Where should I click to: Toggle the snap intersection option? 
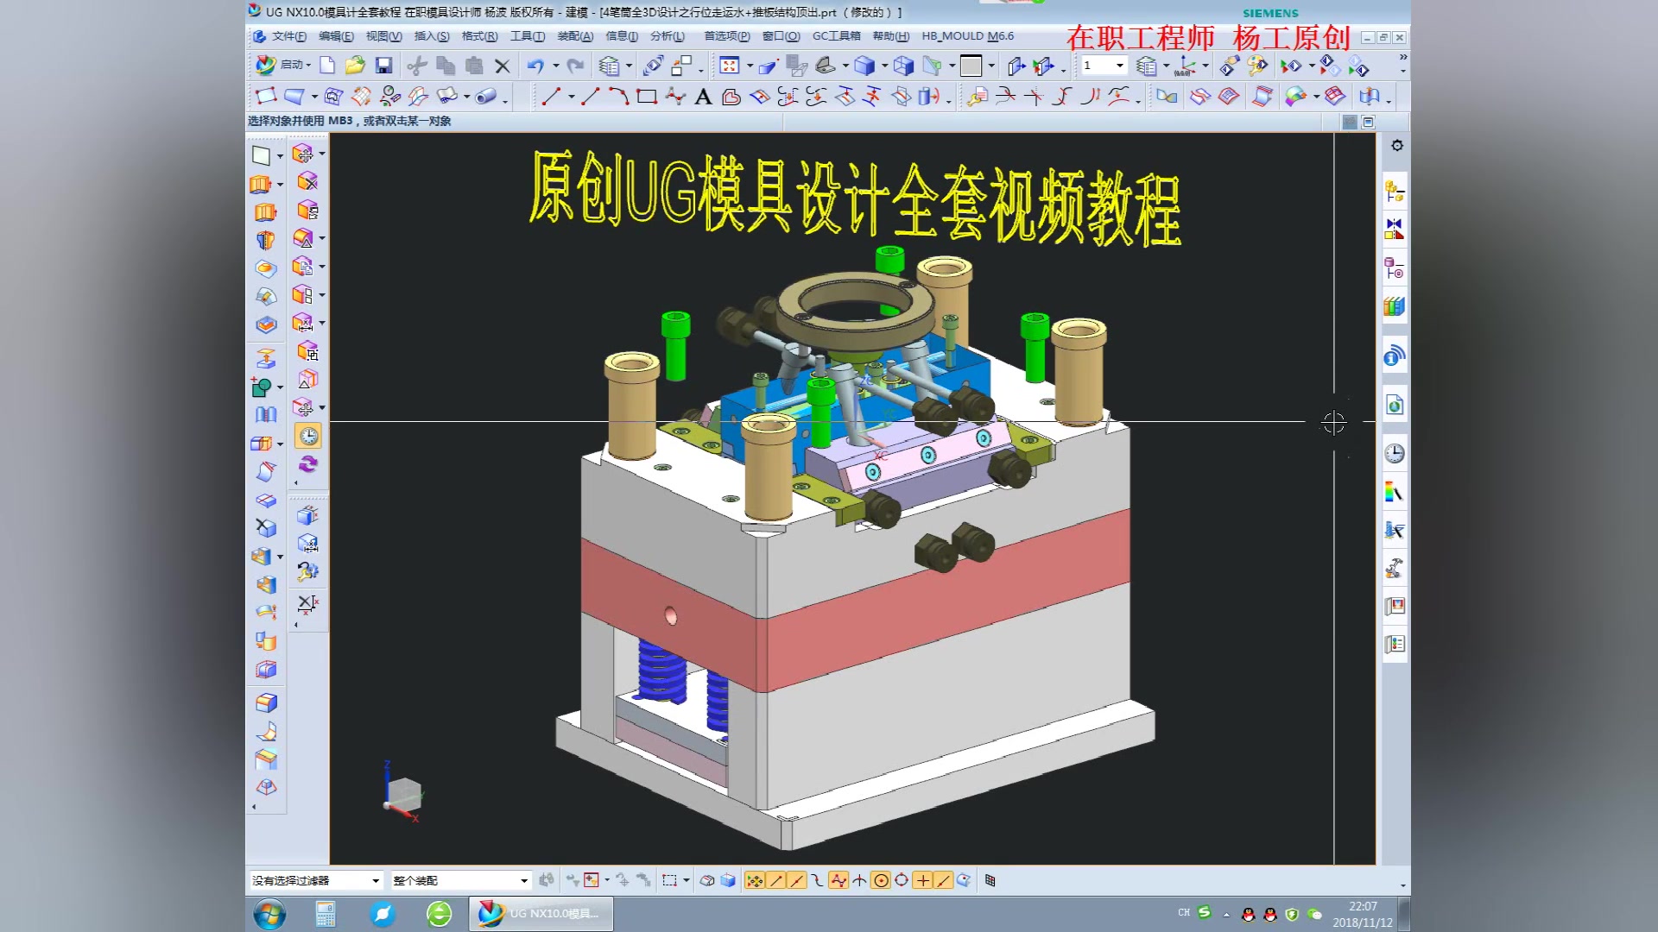[x=859, y=880]
